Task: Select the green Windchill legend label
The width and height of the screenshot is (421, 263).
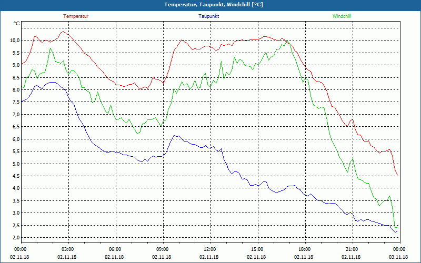Action: click(x=342, y=16)
